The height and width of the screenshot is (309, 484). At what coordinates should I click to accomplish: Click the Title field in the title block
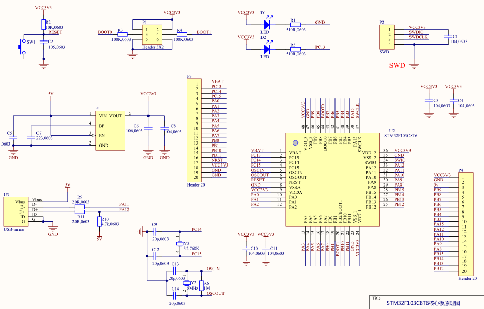tap(377, 297)
